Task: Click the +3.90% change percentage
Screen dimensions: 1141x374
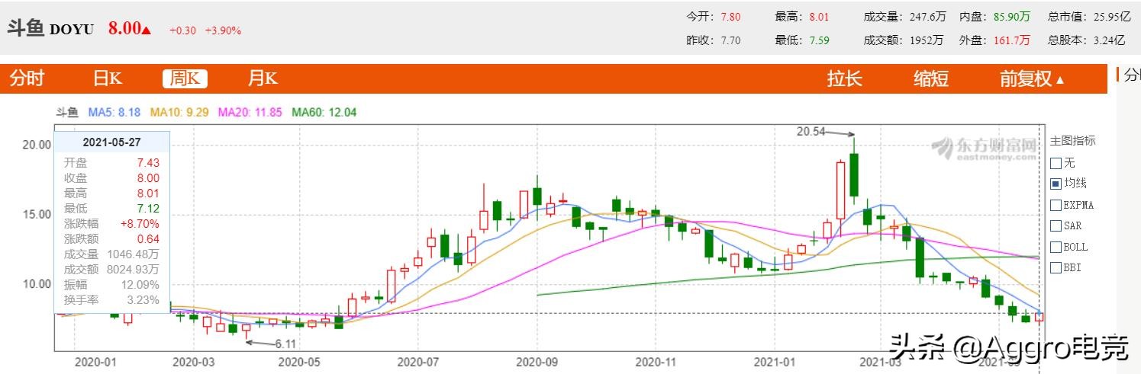Action: click(222, 30)
